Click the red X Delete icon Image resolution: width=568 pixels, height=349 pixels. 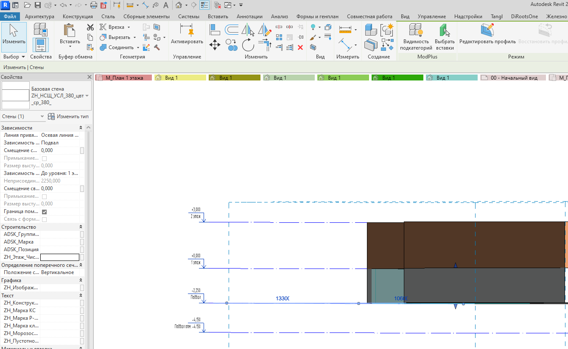coord(300,47)
